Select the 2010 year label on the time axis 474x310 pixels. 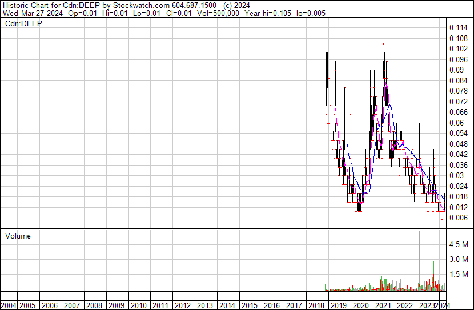point(138,305)
